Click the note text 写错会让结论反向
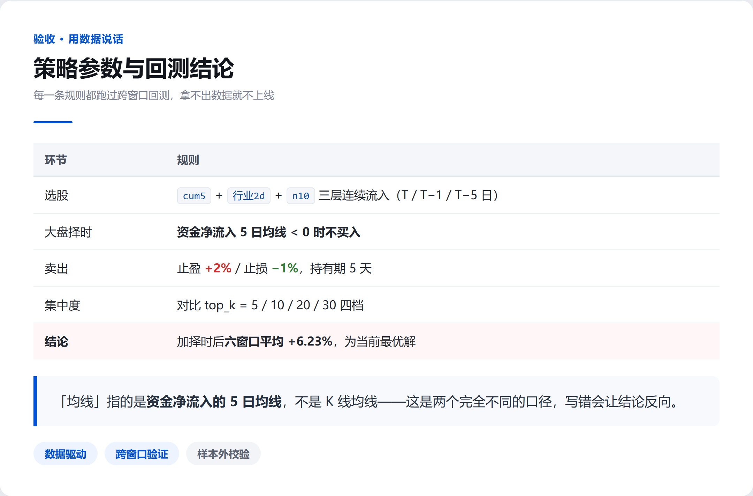 622,402
